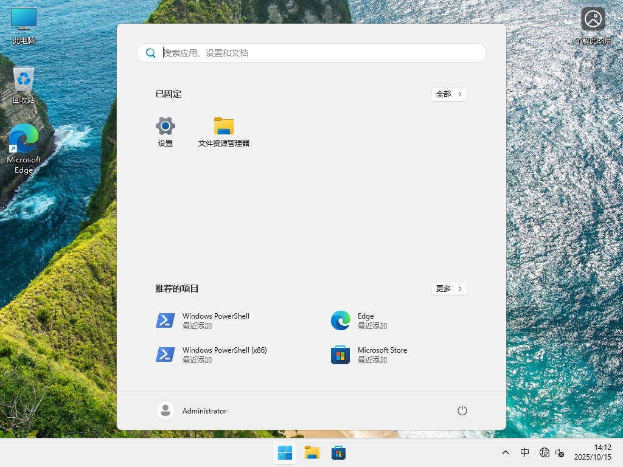Open 回收站 on the desktop
The width and height of the screenshot is (623, 467).
[24, 80]
